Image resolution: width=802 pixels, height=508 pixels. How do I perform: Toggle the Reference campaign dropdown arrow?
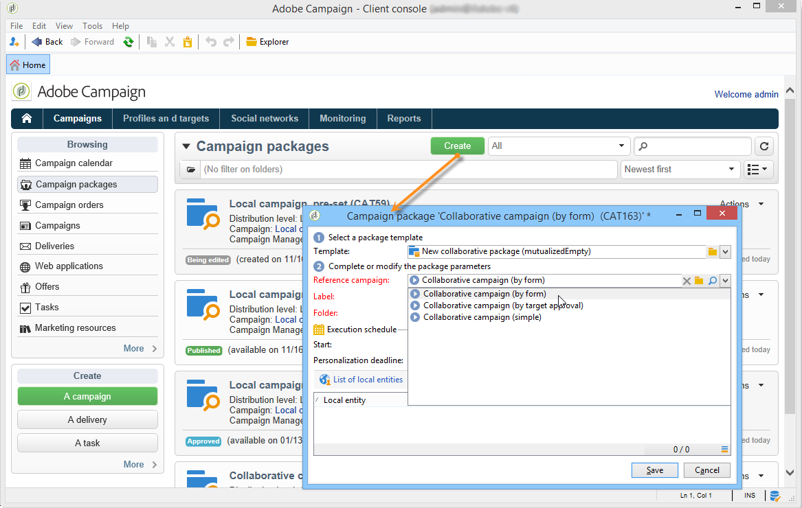pyautogui.click(x=725, y=281)
